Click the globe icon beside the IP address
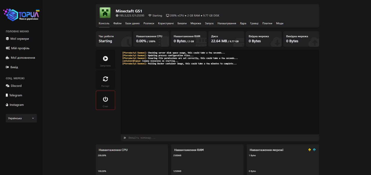The image size is (371, 175). [x=117, y=16]
